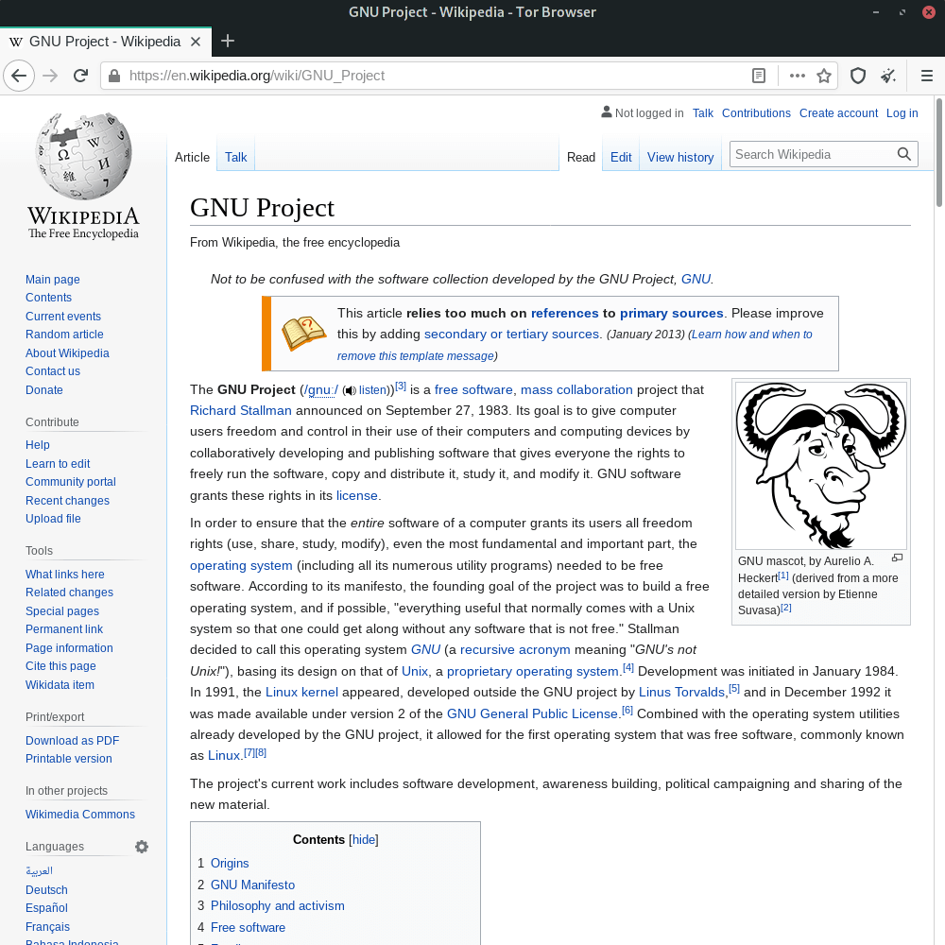This screenshot has height=945, width=945.
Task: Jump to GNU Manifesto section
Action: 252,885
